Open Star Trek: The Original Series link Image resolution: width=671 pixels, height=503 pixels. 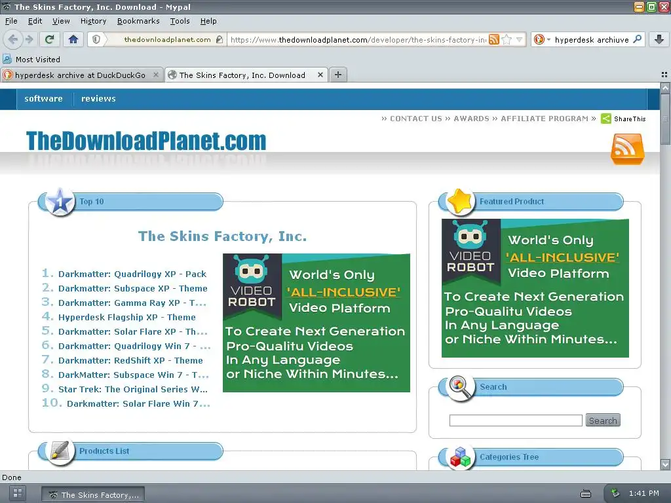tap(133, 389)
